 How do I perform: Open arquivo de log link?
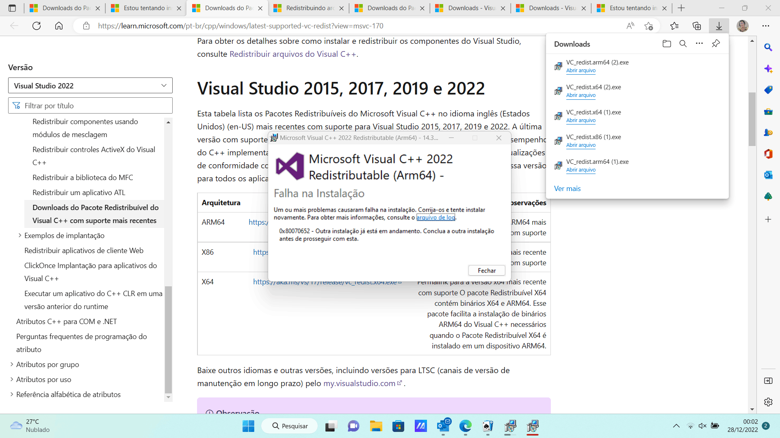click(435, 218)
